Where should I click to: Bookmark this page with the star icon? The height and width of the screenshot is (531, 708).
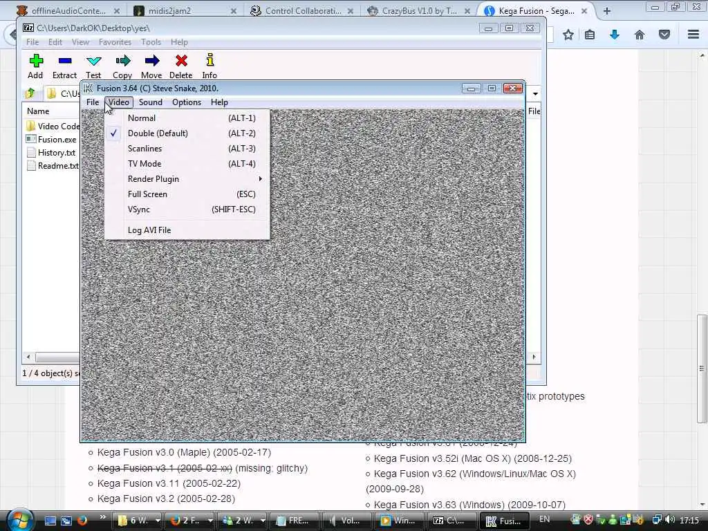[x=568, y=35]
